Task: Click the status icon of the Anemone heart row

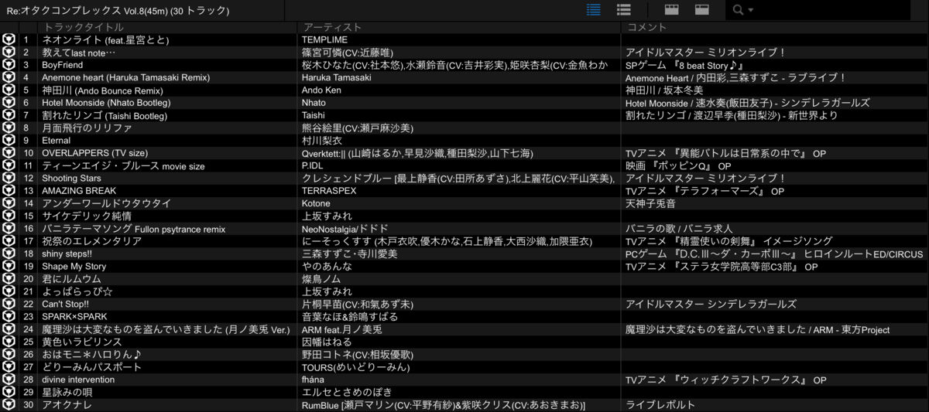Action: tap(9, 77)
